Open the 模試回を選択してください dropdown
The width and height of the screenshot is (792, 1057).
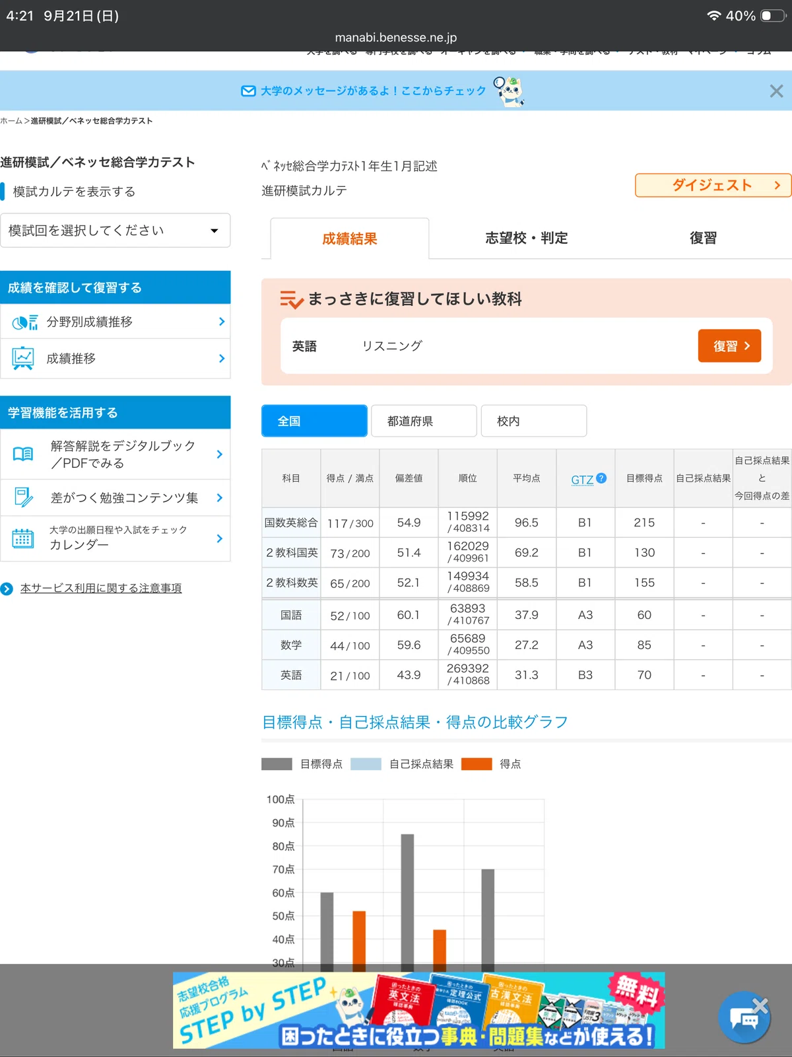point(115,231)
